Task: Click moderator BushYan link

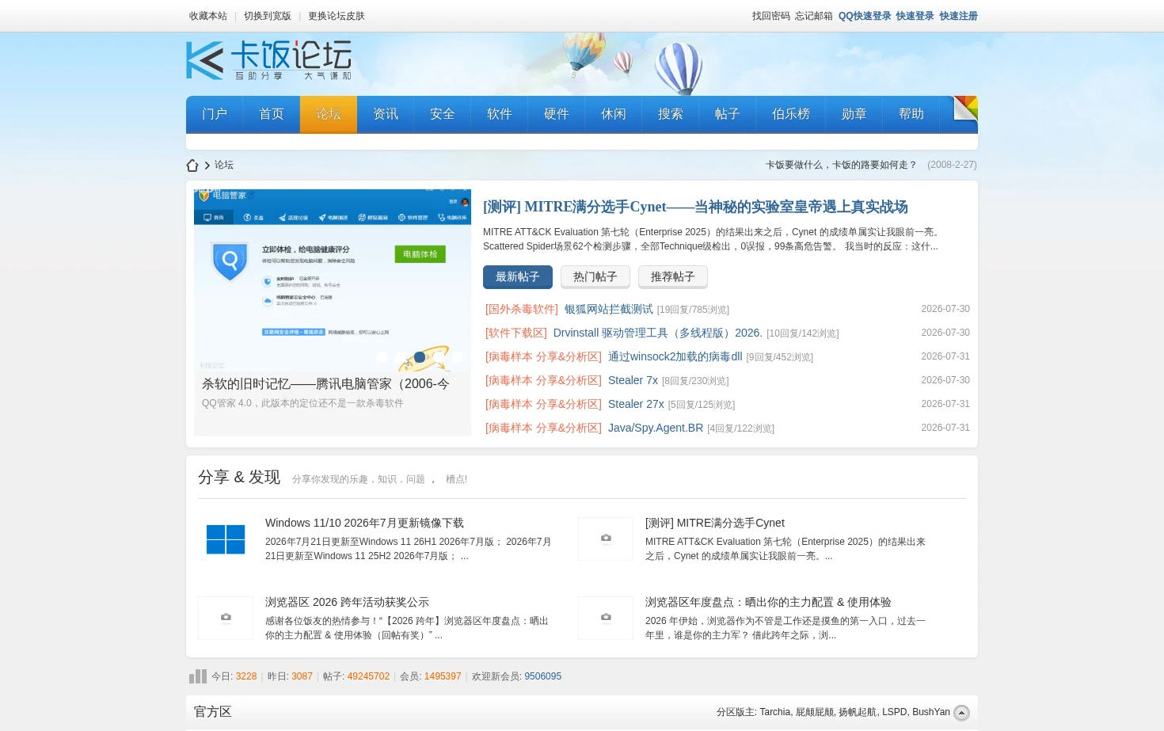Action: coord(931,712)
